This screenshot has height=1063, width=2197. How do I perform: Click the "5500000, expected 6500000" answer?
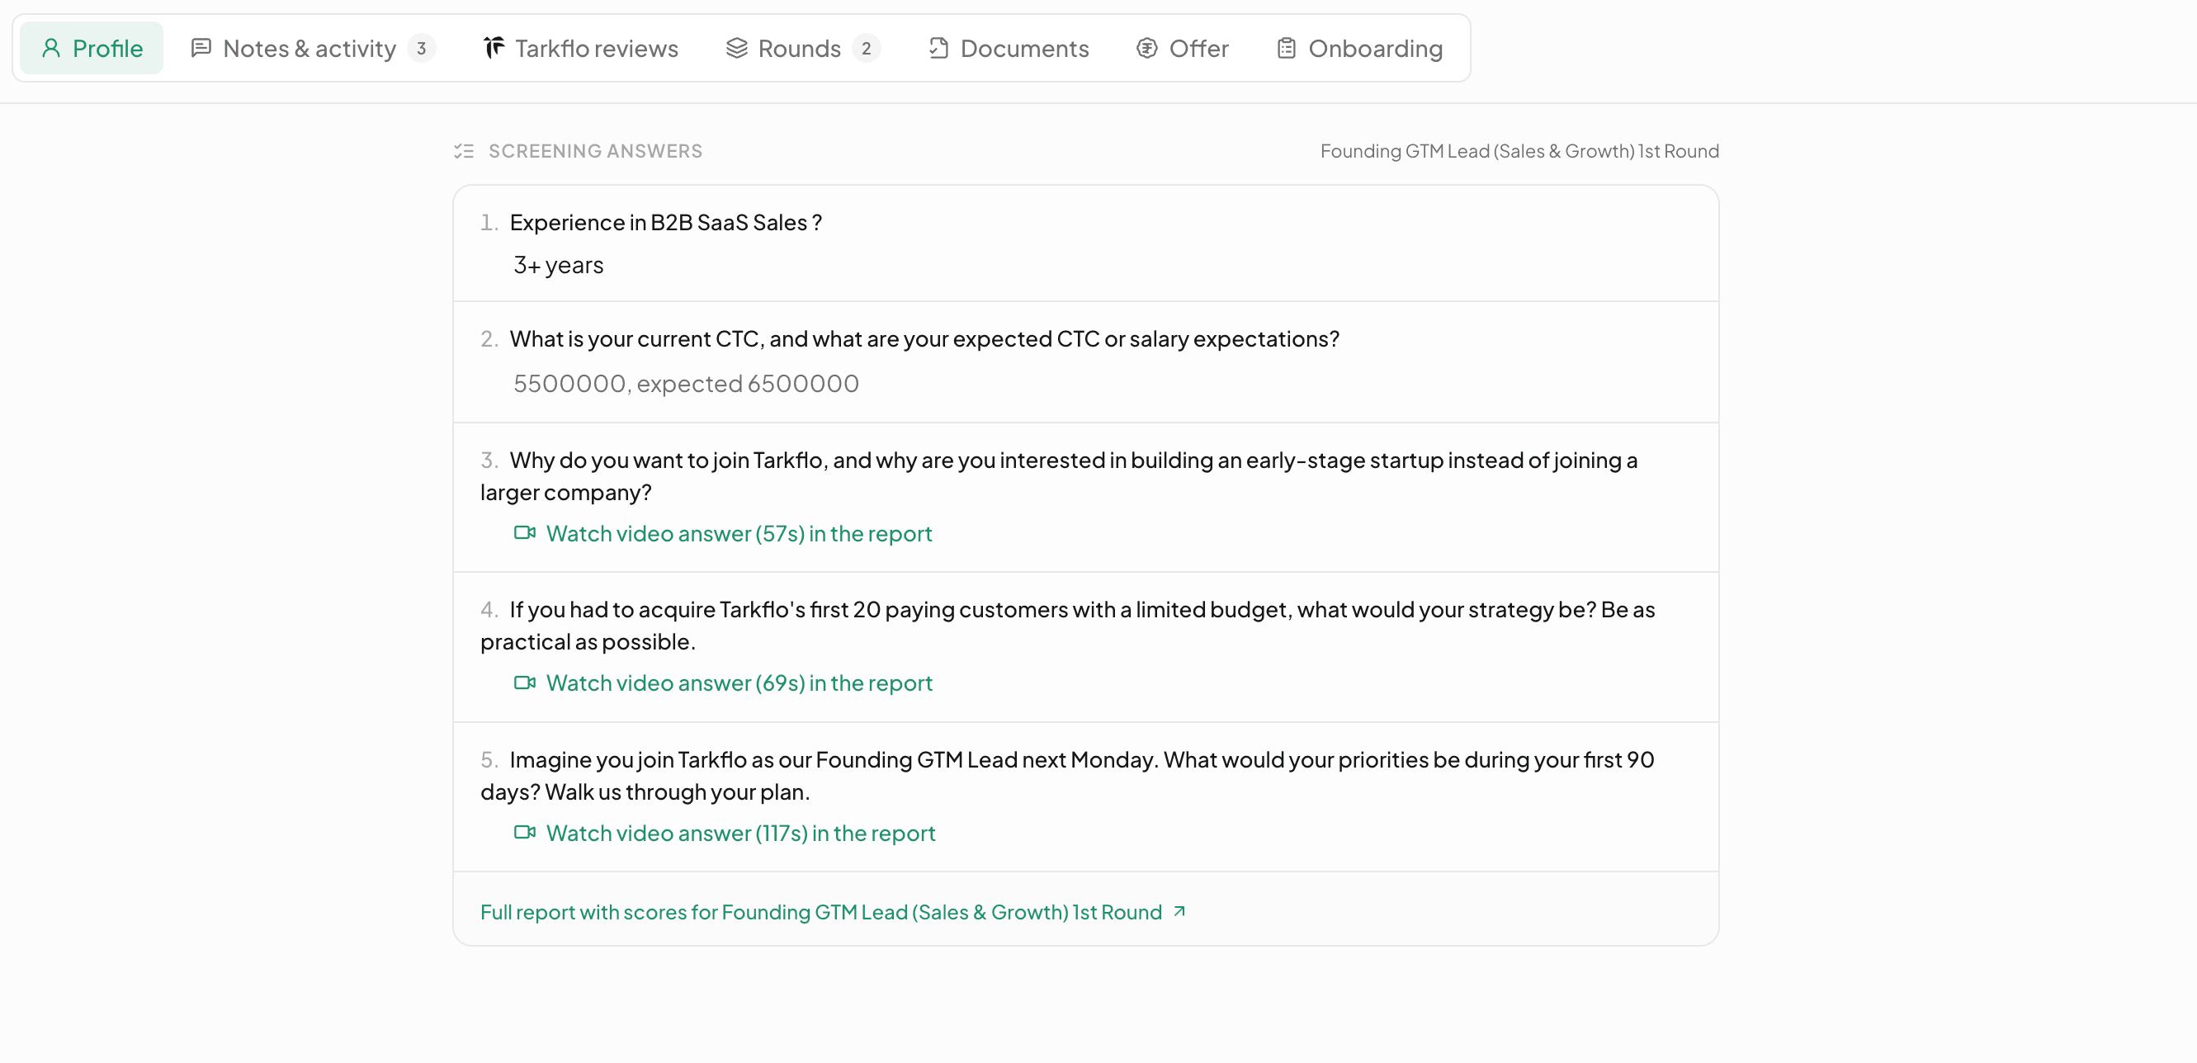(687, 383)
